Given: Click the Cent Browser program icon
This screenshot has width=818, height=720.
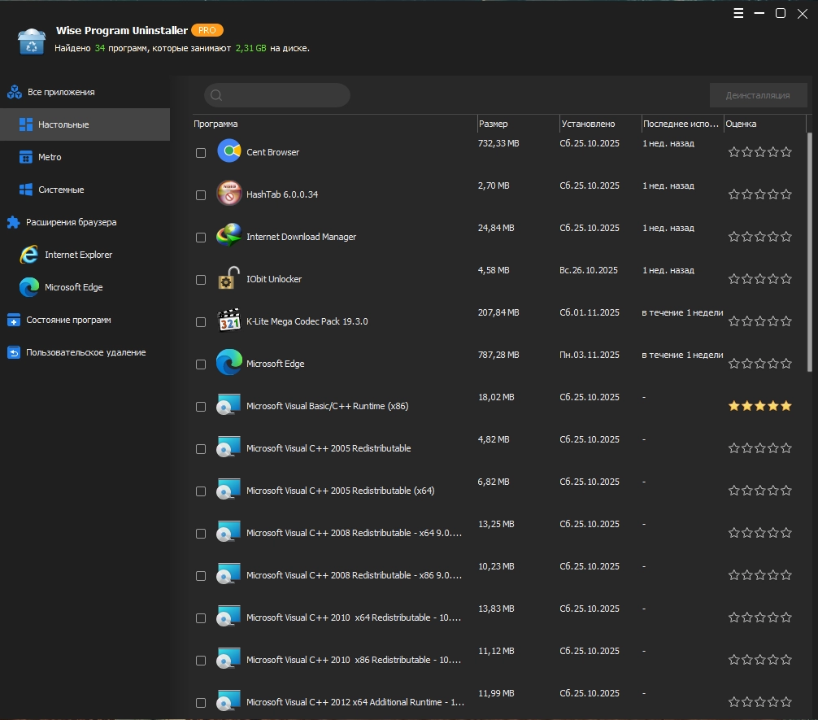Looking at the screenshot, I should click(x=229, y=151).
